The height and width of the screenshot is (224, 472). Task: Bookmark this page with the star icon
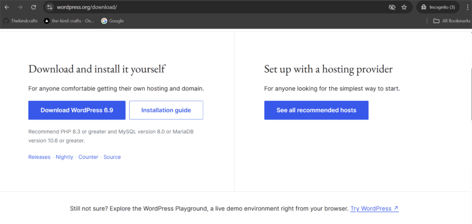(x=404, y=7)
